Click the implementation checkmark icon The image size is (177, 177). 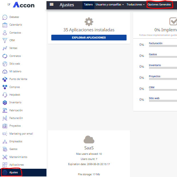[173, 21]
